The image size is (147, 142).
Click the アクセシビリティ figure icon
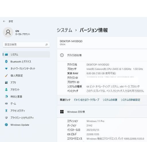click(6, 111)
